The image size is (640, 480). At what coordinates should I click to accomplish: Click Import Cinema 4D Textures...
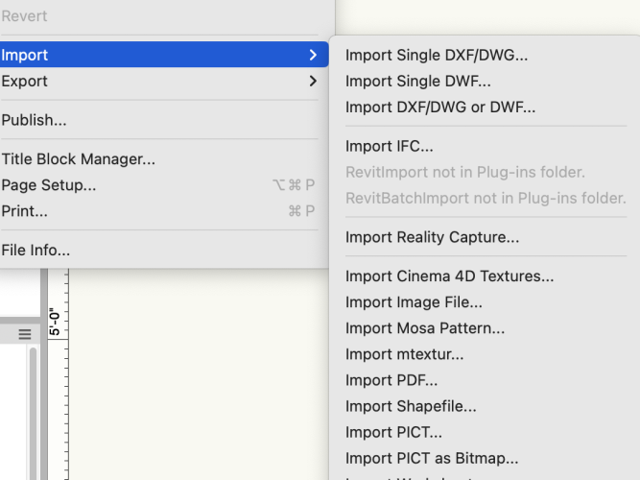(x=449, y=276)
